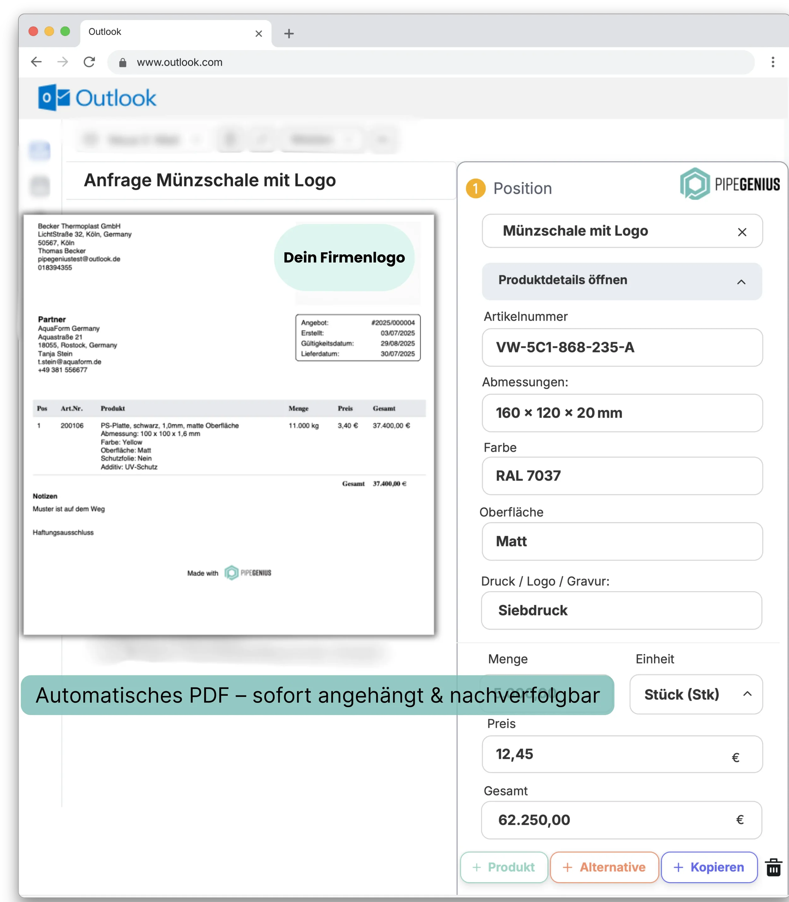
Task: Click the + Alternative button
Action: (x=604, y=867)
